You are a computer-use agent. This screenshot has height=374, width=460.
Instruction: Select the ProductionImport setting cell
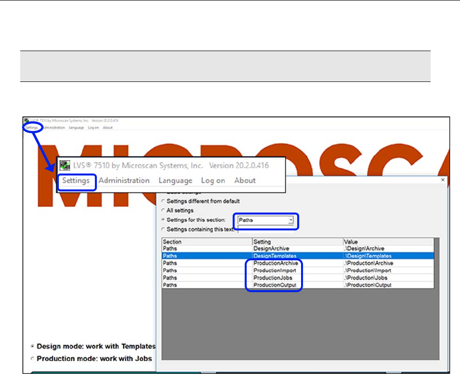click(x=298, y=271)
